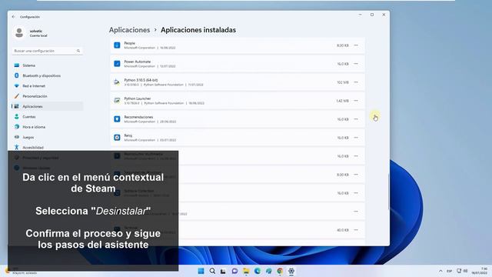Click the Reloj app icon
492x277 pixels.
[117, 138]
